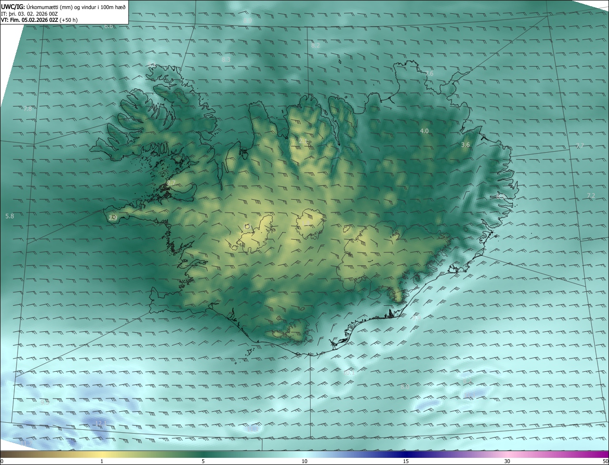The height and width of the screenshot is (465, 609).
Task: Click the 7.2 value label on the map
Action: click(591, 196)
